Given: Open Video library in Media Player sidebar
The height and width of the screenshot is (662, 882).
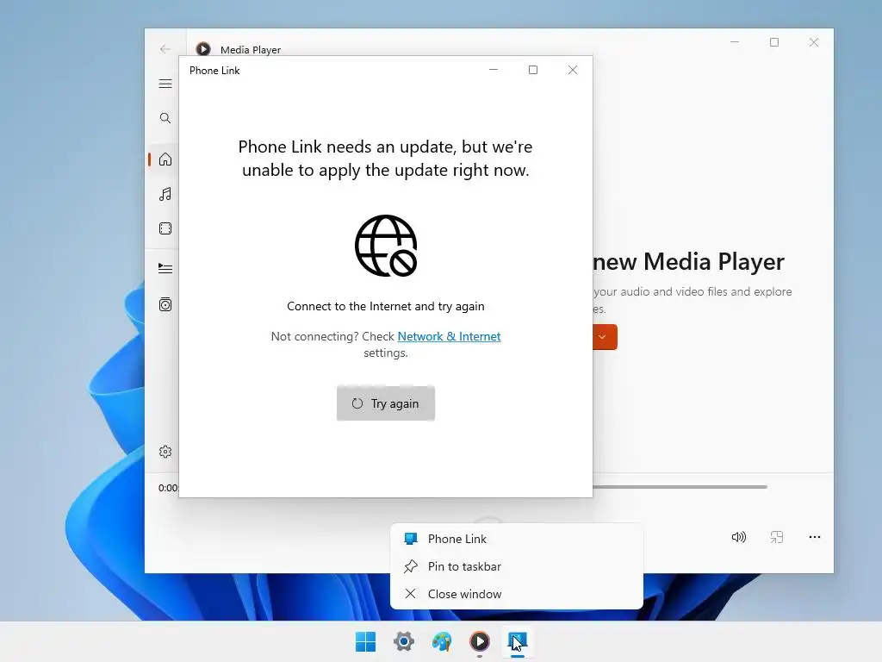Looking at the screenshot, I should pos(165,228).
